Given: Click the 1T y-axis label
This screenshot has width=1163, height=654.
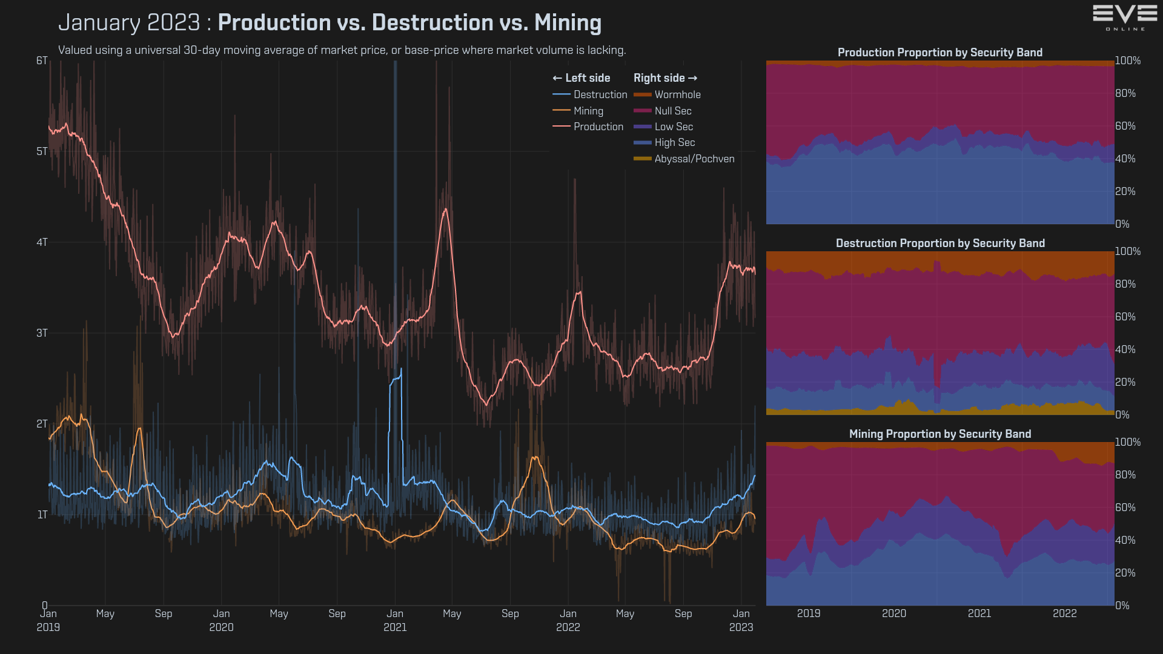Looking at the screenshot, I should [x=42, y=515].
